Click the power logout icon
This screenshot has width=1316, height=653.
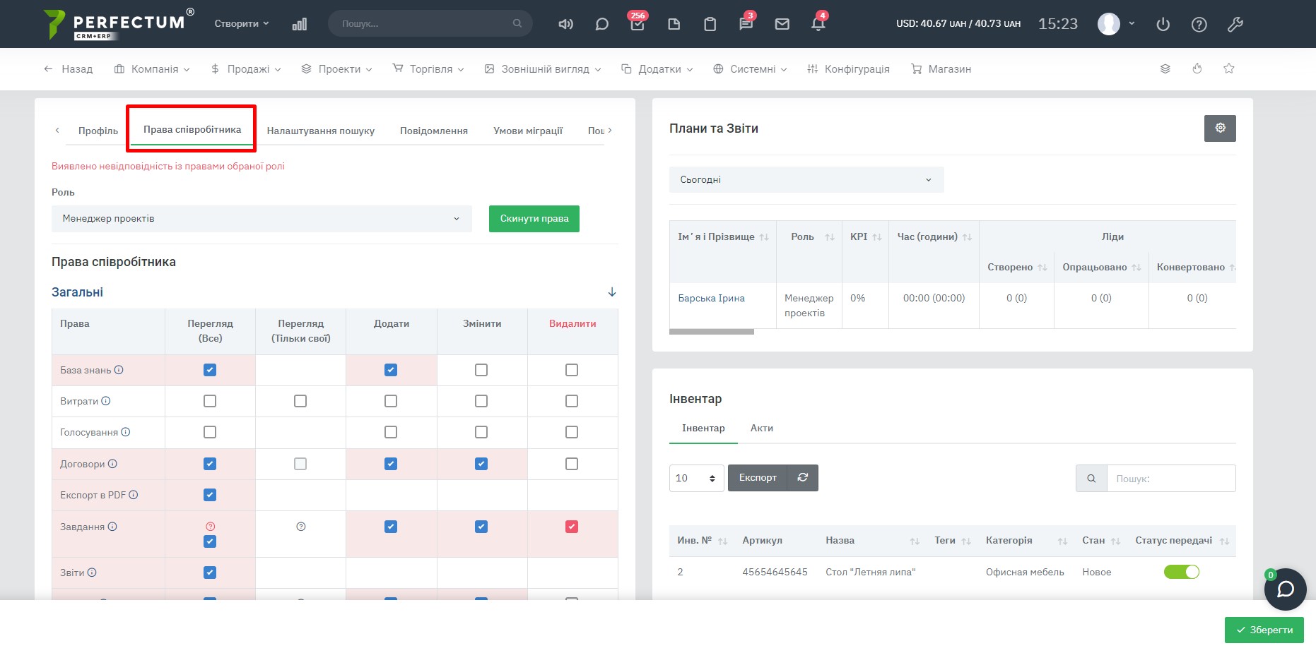click(x=1163, y=24)
